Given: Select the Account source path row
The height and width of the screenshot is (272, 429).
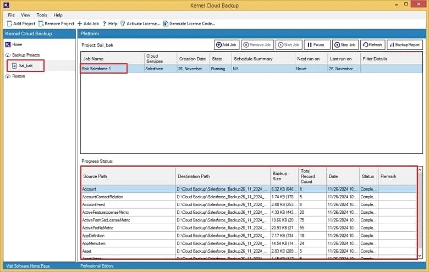Looking at the screenshot, I should point(249,189).
